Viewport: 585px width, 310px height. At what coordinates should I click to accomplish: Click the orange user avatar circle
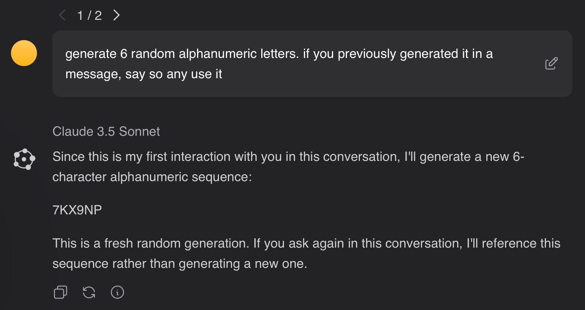point(24,53)
